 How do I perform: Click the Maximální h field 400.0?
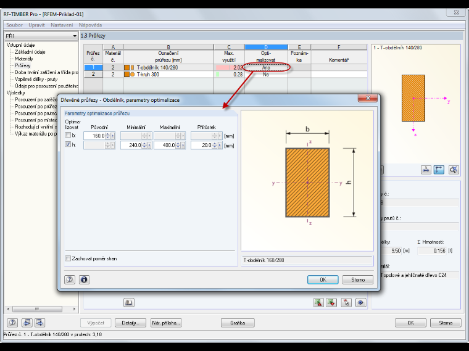tap(165, 146)
